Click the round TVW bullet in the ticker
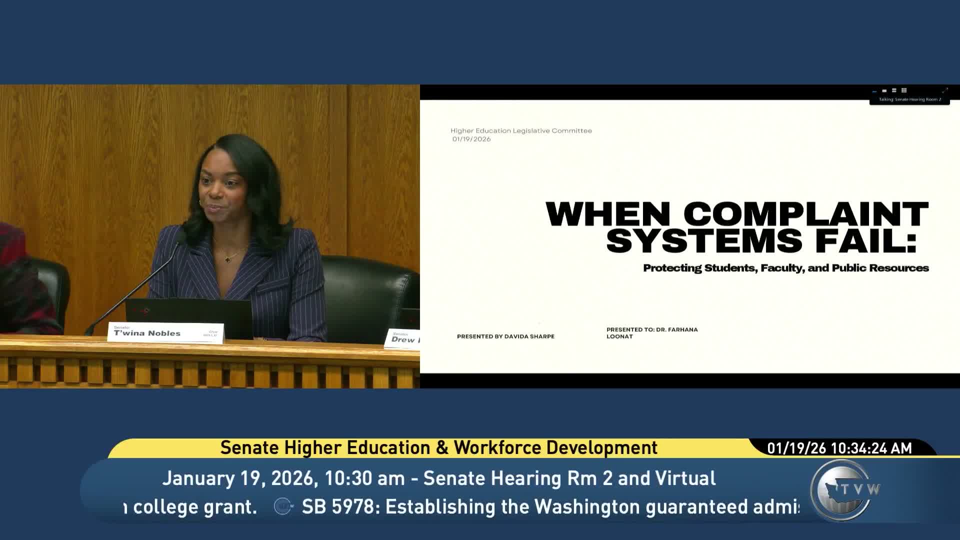Viewport: 960px width, 540px height. tap(283, 506)
